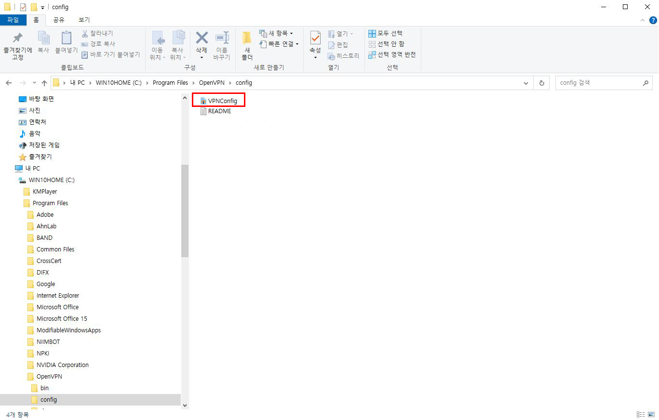Expand the Easy Access (빠른 연결) dropdown

(280, 44)
